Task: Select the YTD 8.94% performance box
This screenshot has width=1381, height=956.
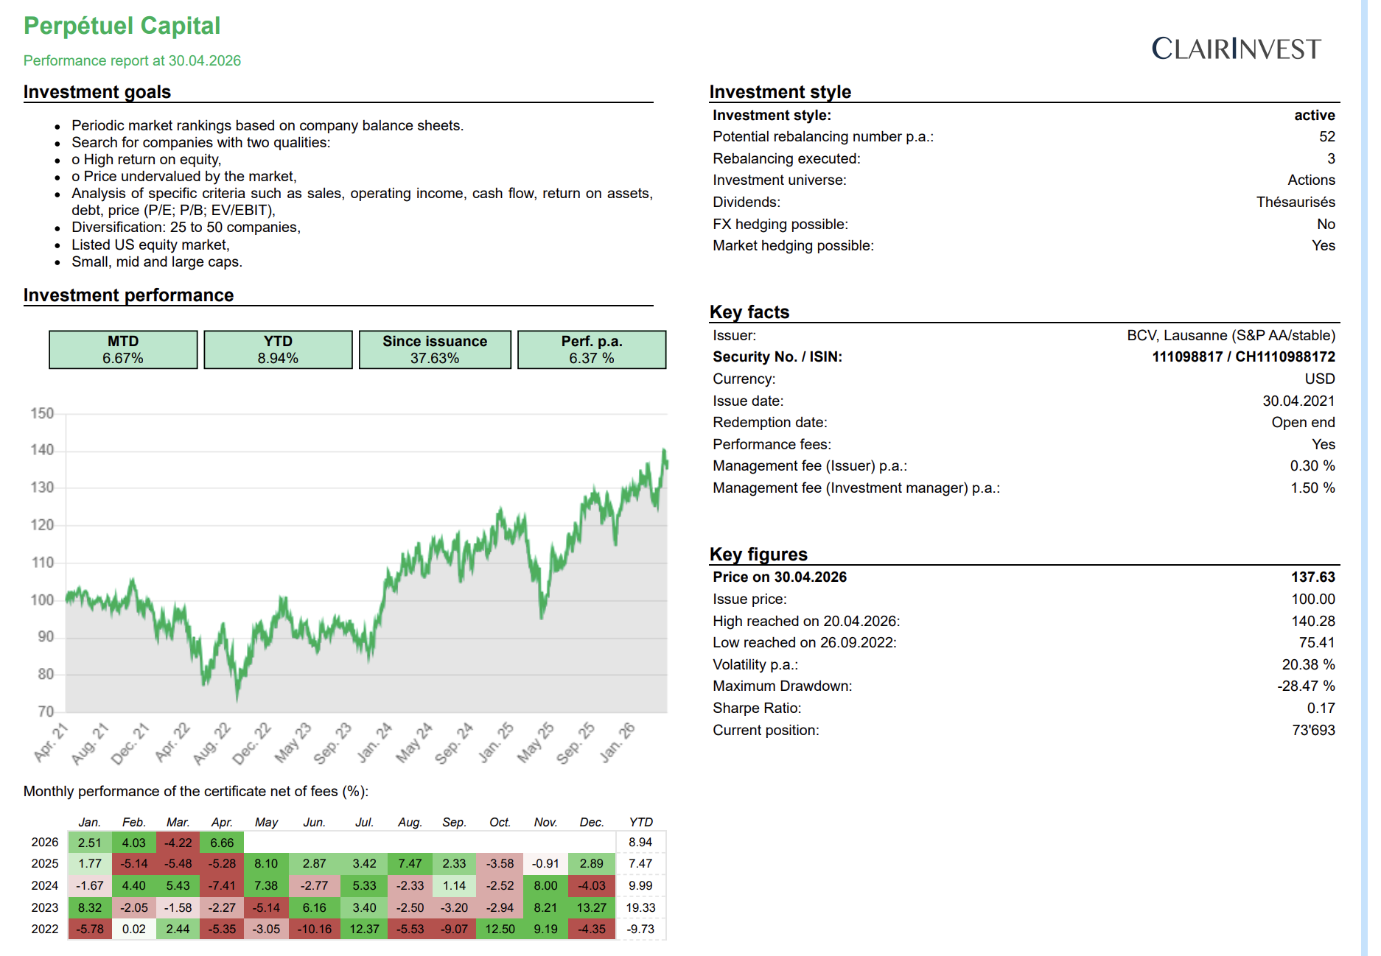Action: tap(278, 350)
